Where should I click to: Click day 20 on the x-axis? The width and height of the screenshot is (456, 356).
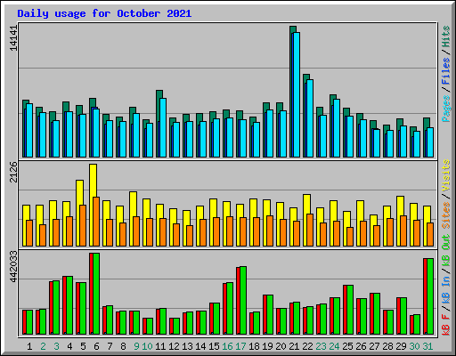point(281,346)
